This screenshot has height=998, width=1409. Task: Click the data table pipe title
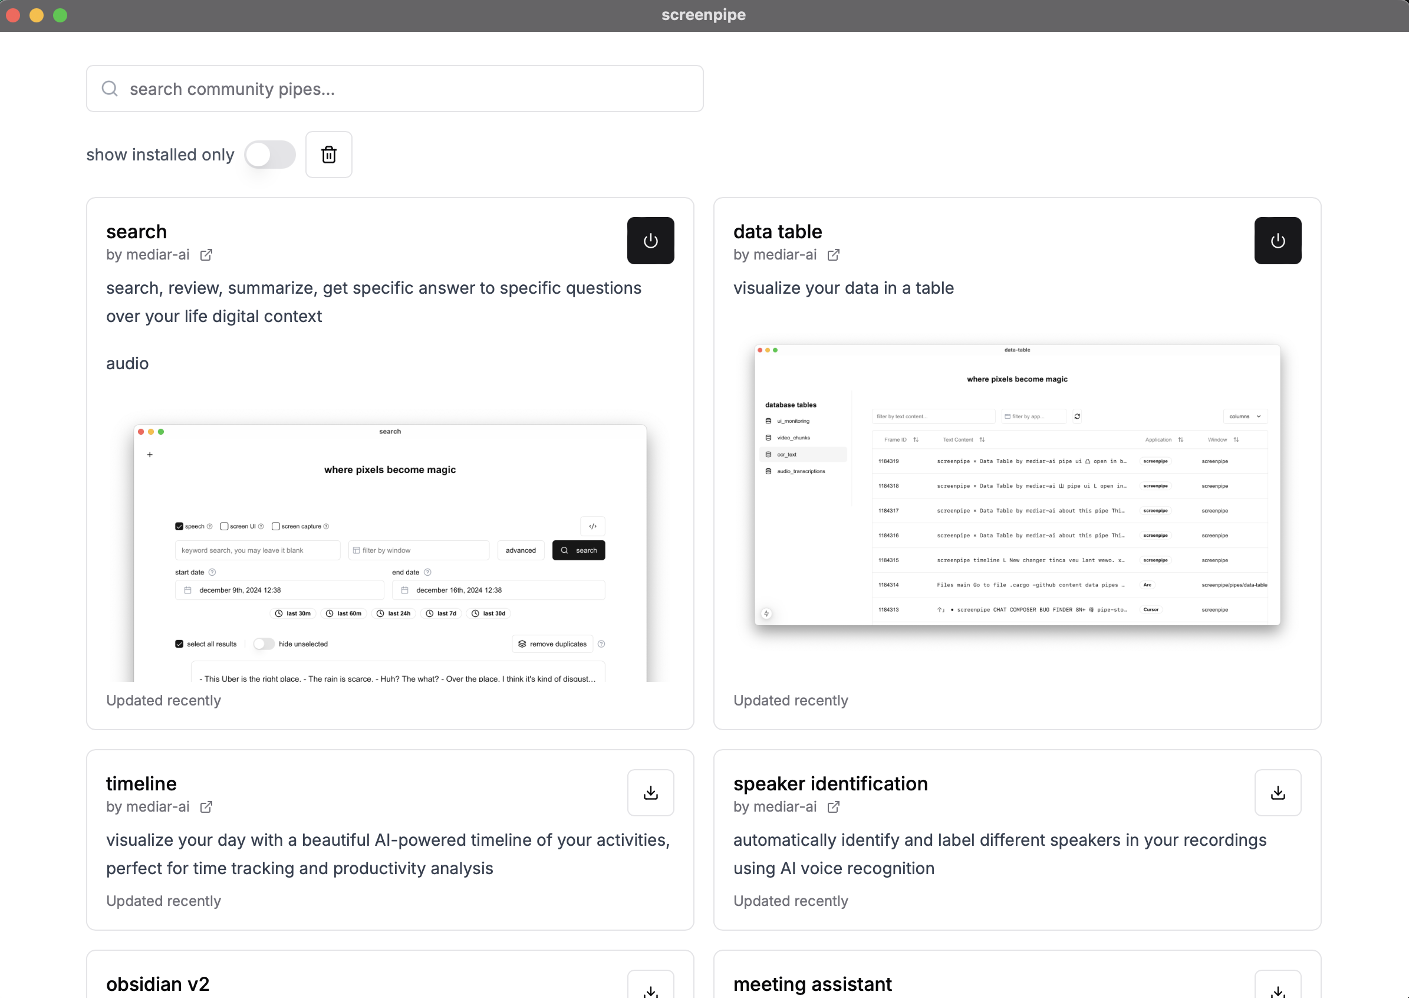coord(777,232)
